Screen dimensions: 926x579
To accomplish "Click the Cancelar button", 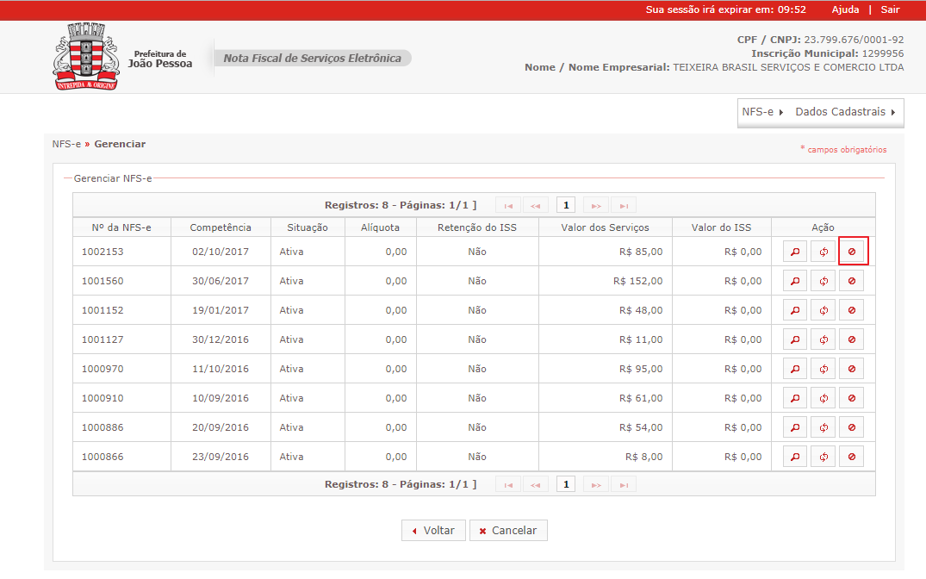I will pyautogui.click(x=508, y=531).
